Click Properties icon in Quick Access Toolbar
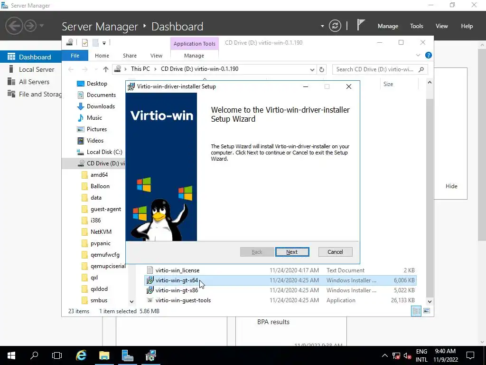 coord(85,43)
